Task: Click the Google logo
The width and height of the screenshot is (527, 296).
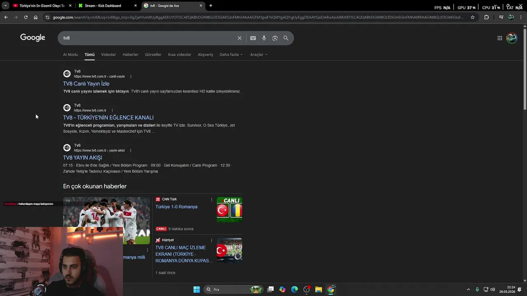Action: click(x=33, y=38)
